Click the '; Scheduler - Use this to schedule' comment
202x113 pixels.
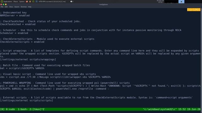coord(91,30)
